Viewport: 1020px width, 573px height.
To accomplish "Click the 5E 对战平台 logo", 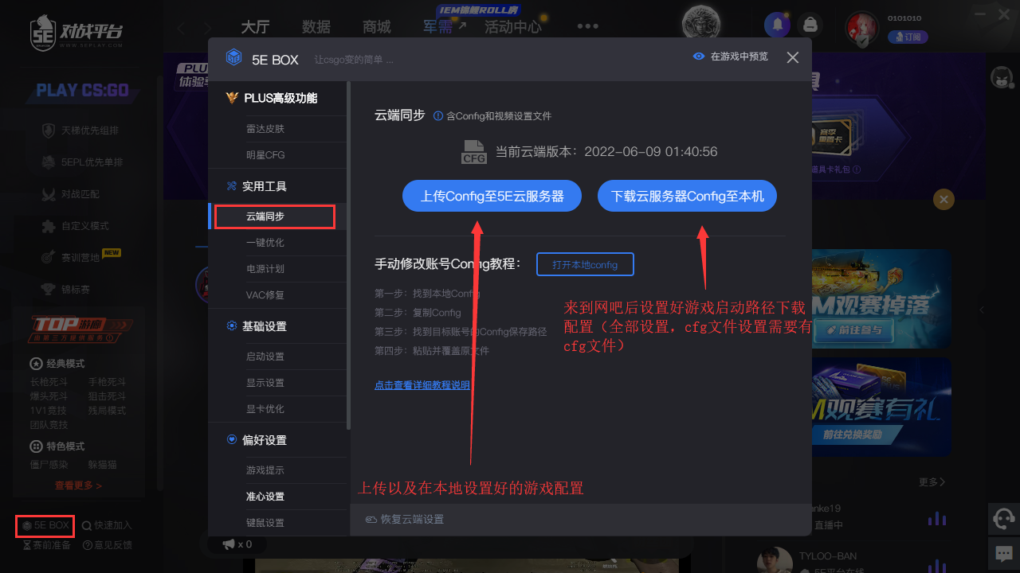I will click(77, 33).
